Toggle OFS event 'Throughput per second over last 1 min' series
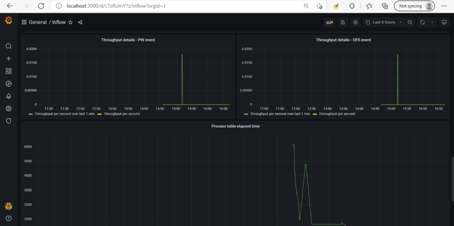Screen dimensions: 454x226 click(x=280, y=114)
